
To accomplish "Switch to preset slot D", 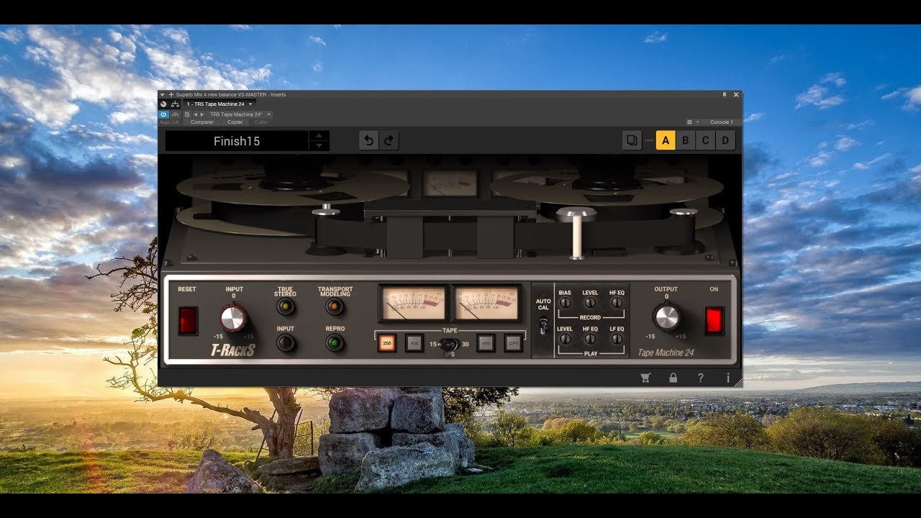I will [725, 140].
